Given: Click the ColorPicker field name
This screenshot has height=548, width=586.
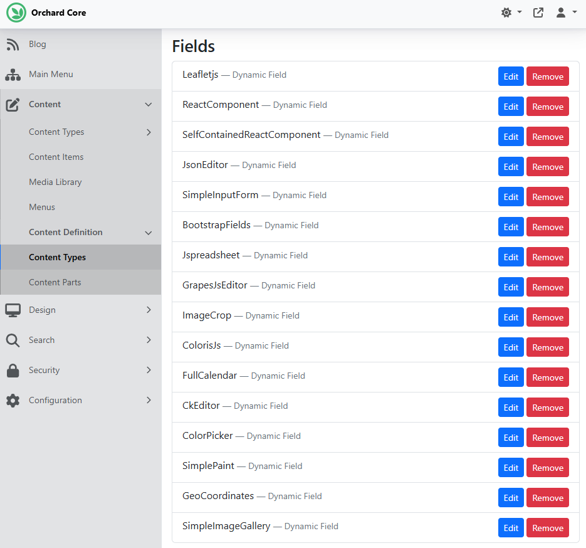Looking at the screenshot, I should click(x=207, y=436).
